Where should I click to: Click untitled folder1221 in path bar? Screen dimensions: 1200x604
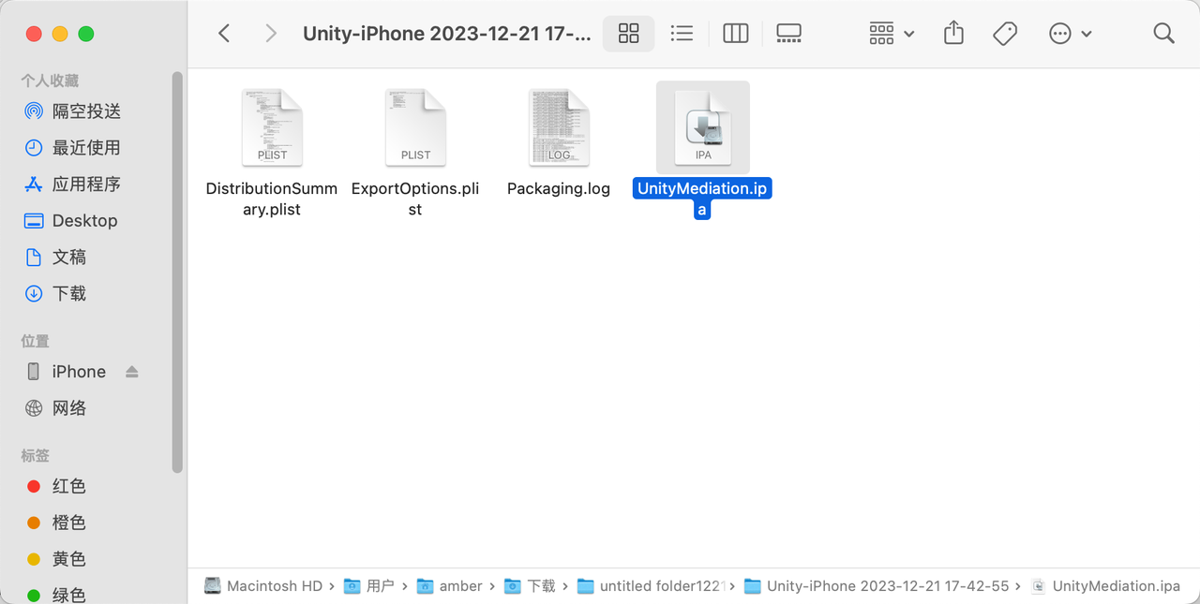coord(652,586)
